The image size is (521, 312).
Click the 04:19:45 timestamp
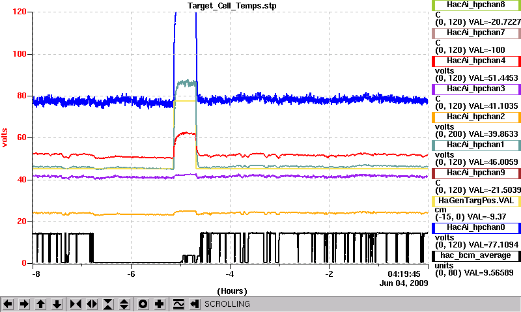(404, 274)
